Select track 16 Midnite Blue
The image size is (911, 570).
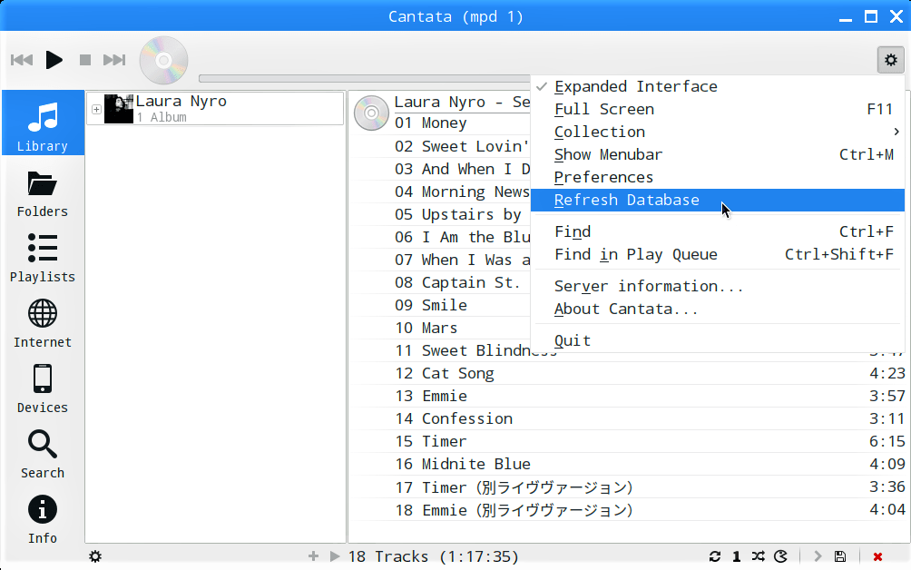[630, 464]
